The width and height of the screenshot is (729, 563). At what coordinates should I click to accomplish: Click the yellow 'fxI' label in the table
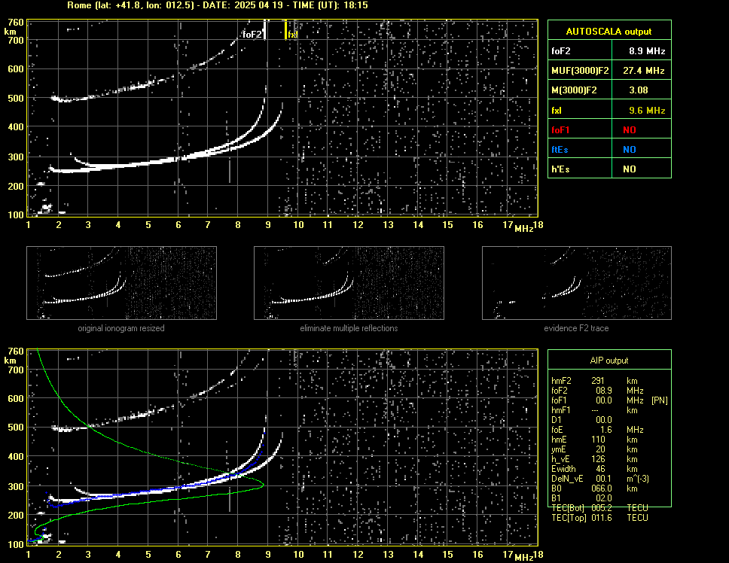pos(557,110)
